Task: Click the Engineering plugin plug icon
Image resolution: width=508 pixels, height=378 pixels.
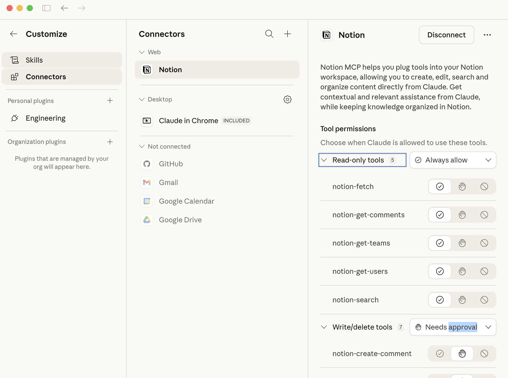Action: [x=15, y=118]
